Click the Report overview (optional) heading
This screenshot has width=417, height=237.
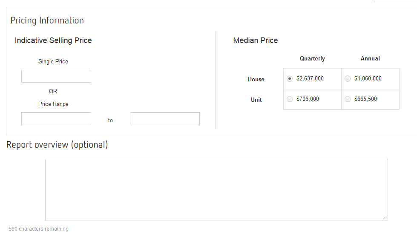pyautogui.click(x=57, y=145)
